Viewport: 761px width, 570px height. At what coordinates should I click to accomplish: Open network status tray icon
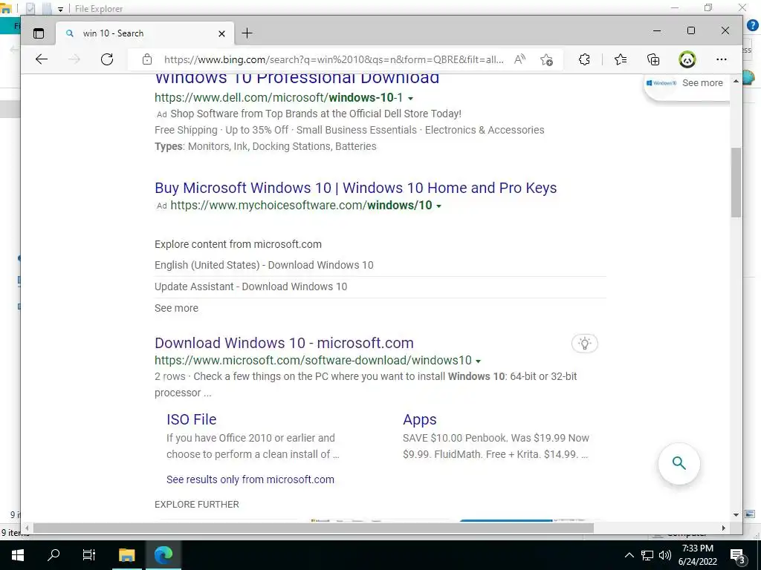click(x=647, y=555)
